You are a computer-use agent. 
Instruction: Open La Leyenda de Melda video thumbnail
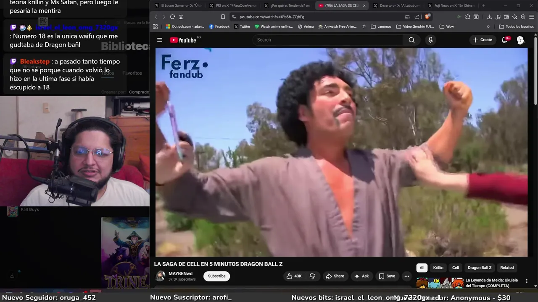point(440,284)
